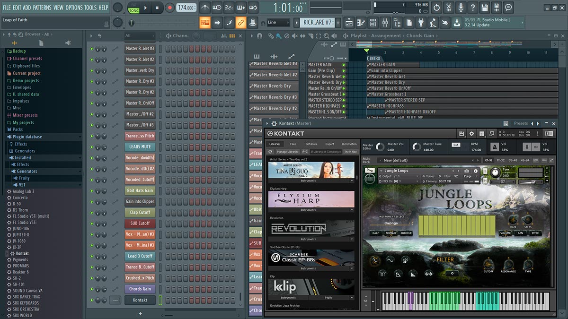The width and height of the screenshot is (568, 319).
Task: Open the plugin picker plug icon
Action: (x=421, y=22)
